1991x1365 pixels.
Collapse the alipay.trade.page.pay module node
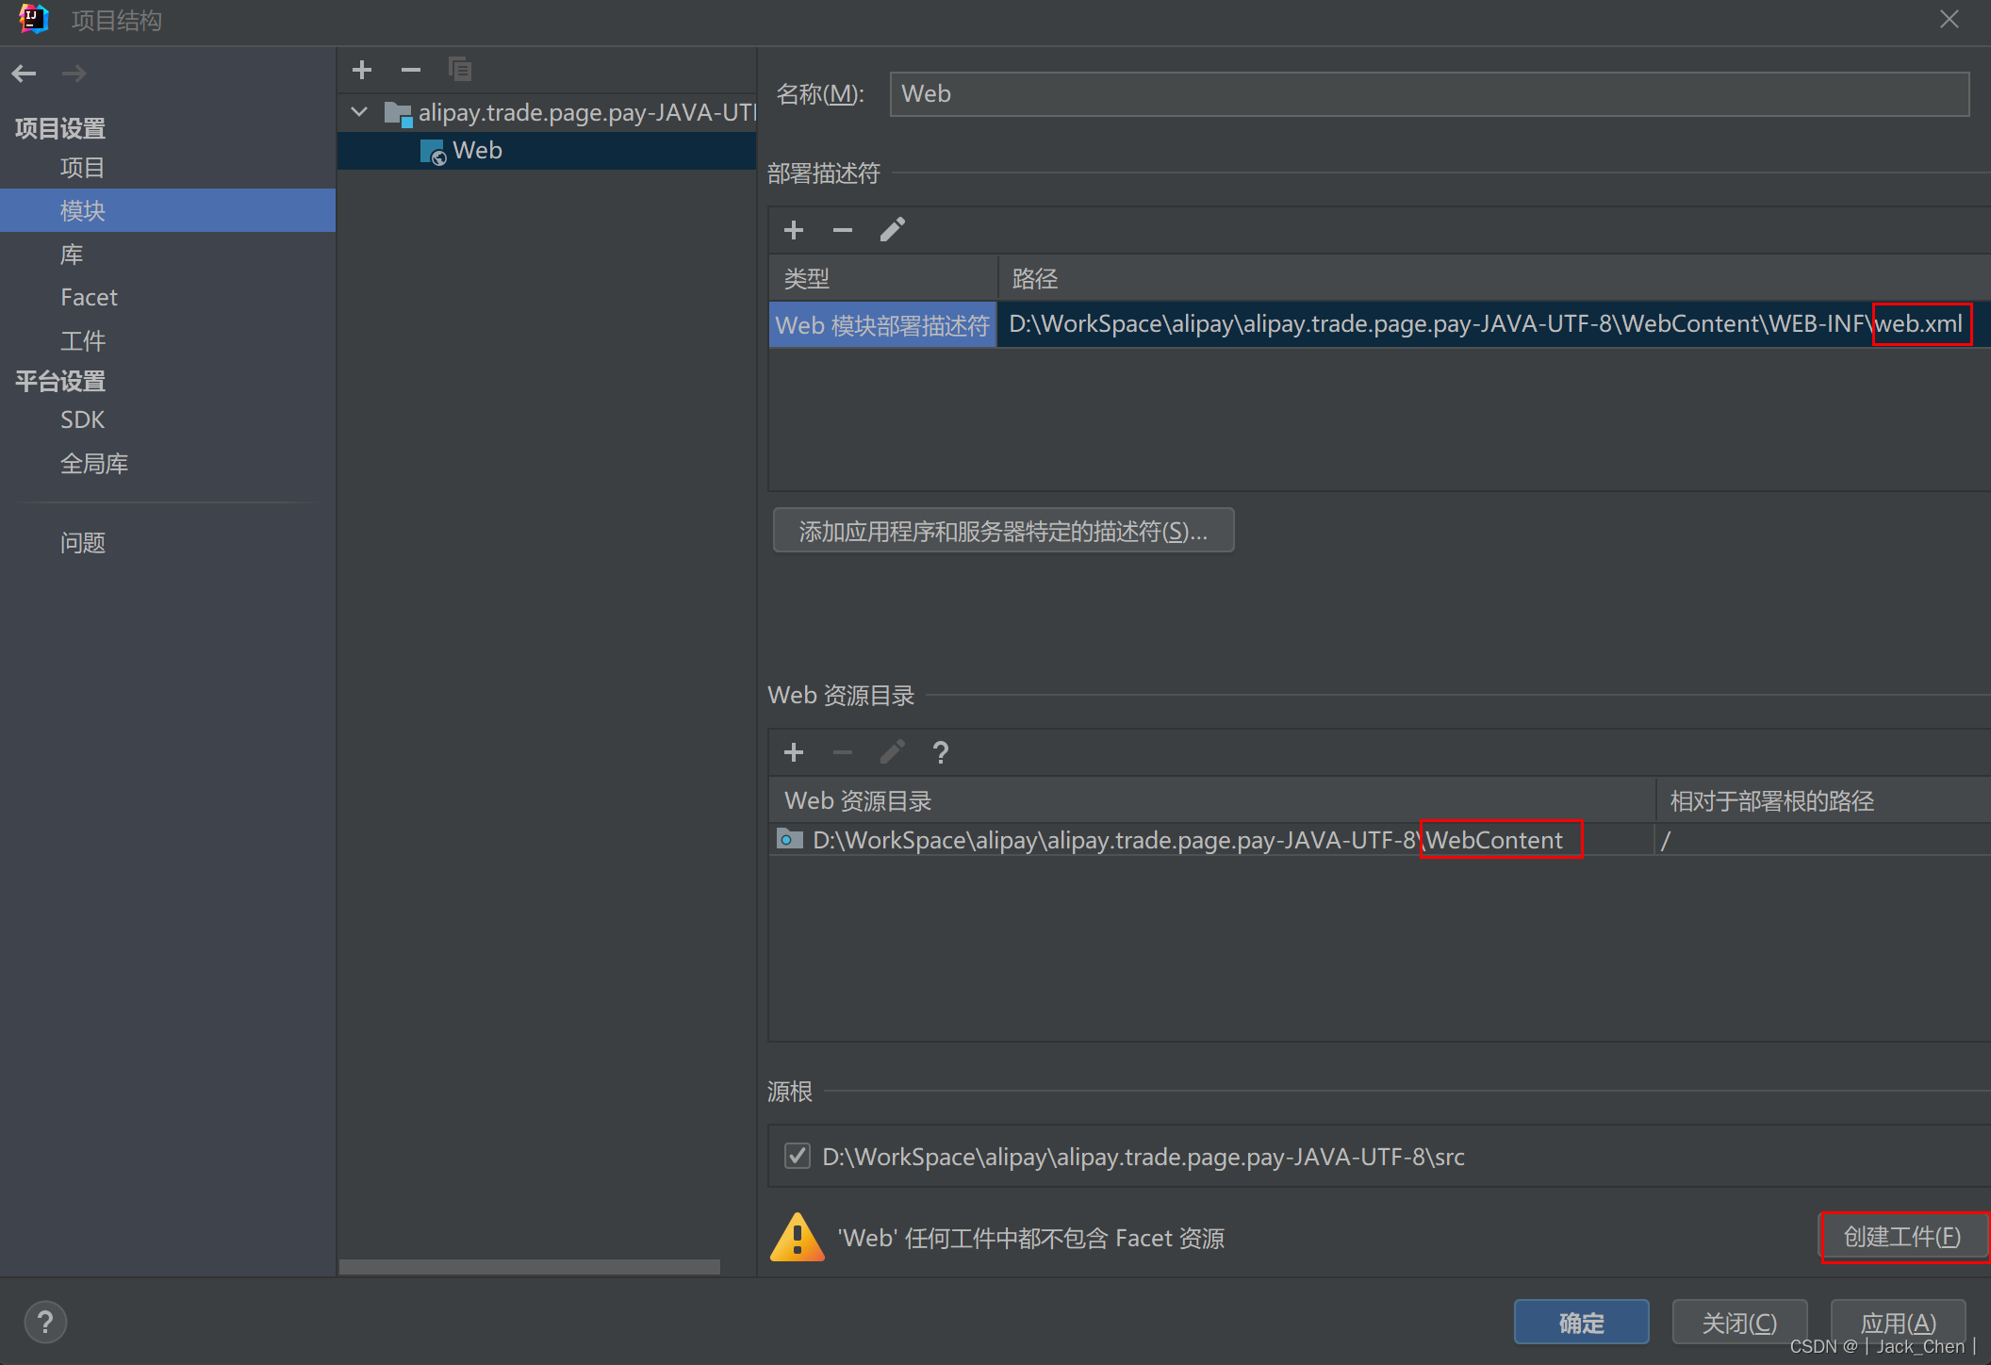click(x=359, y=112)
